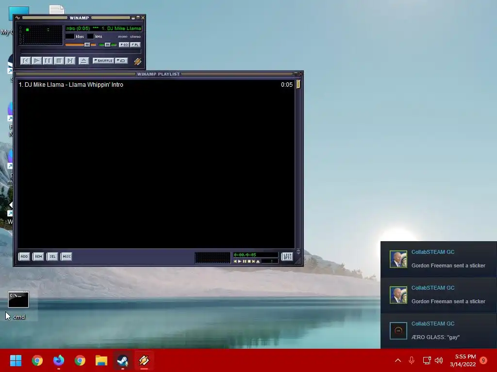Open the first Chrome icon on taskbar
Image resolution: width=497 pixels, height=372 pixels.
tap(37, 360)
